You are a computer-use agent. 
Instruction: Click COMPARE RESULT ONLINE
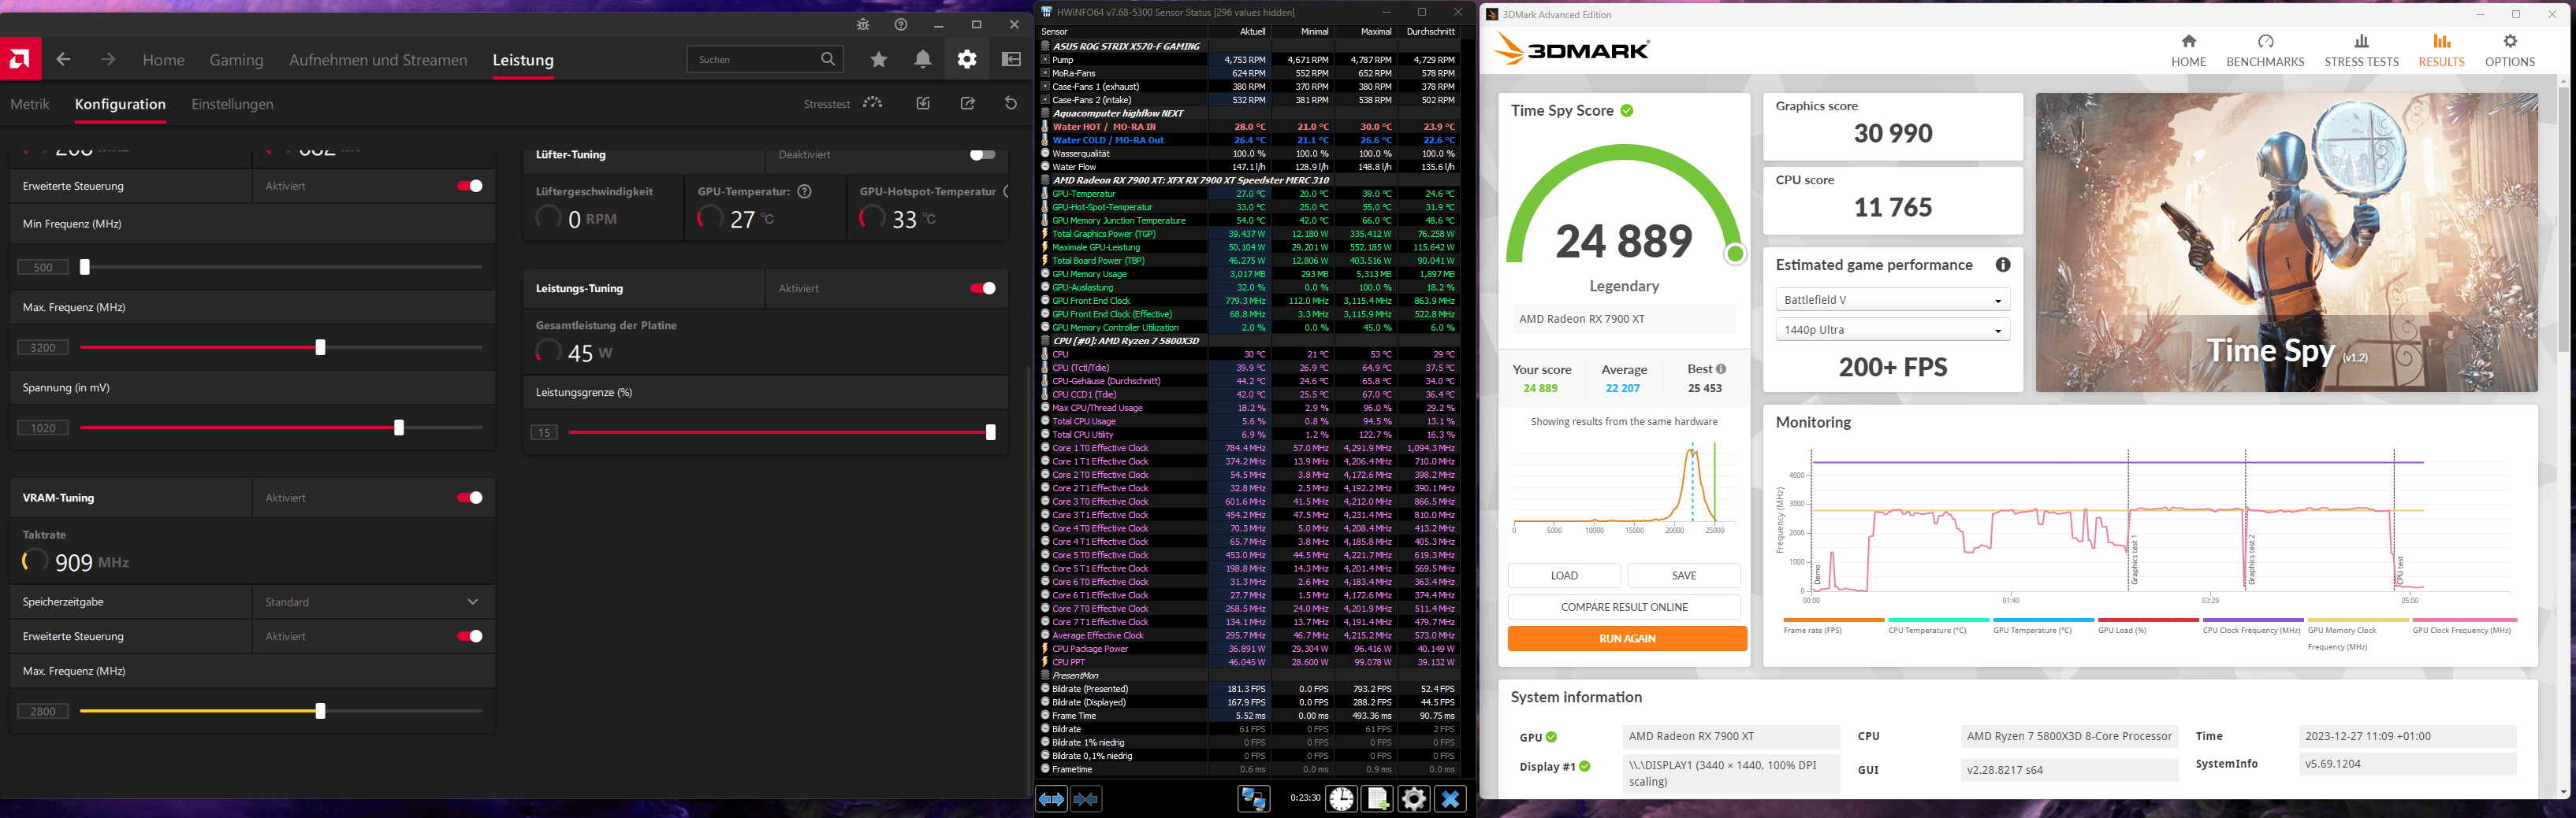click(x=1624, y=606)
